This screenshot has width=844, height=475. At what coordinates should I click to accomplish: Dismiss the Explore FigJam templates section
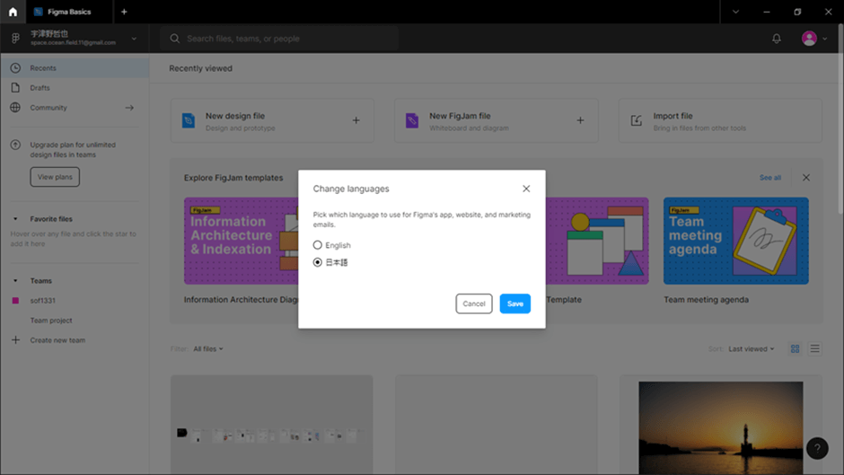point(805,177)
